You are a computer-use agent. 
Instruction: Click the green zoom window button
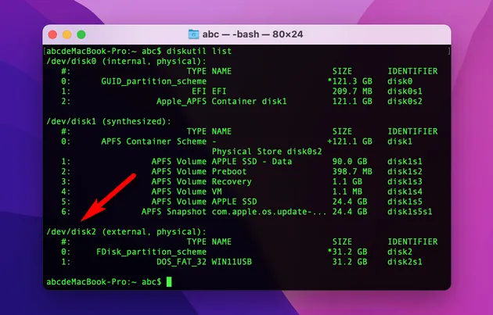click(81, 34)
